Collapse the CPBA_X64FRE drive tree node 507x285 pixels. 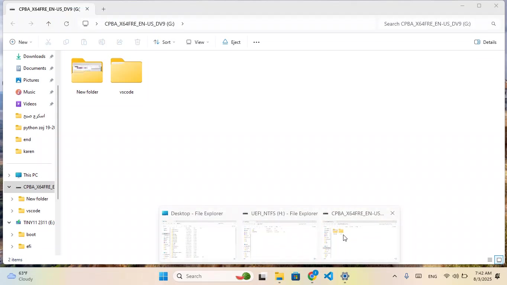9,187
